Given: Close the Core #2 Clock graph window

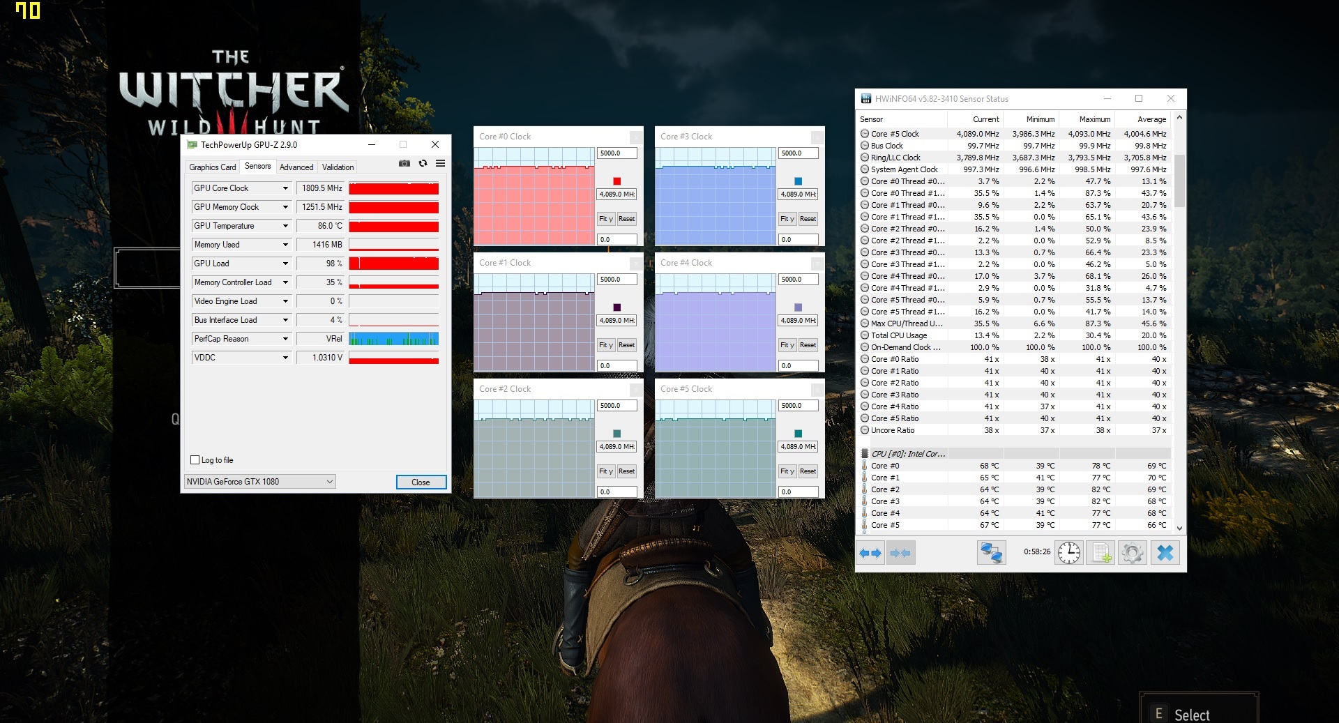Looking at the screenshot, I should tap(636, 390).
